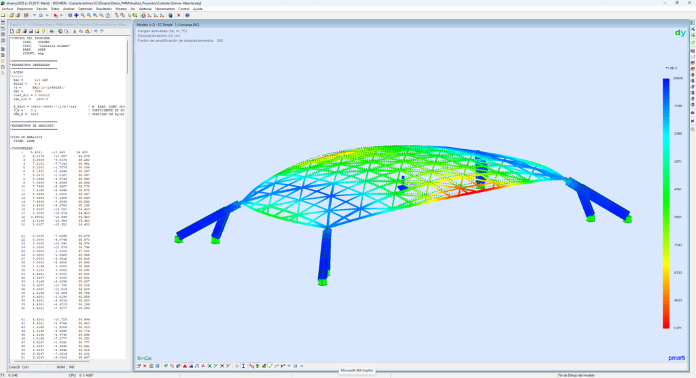Image resolution: width=696 pixels, height=378 pixels.
Task: Select the blue cross pan tool
Action: click(x=76, y=15)
